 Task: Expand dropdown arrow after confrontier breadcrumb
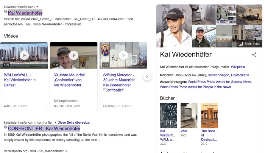coord(55,122)
